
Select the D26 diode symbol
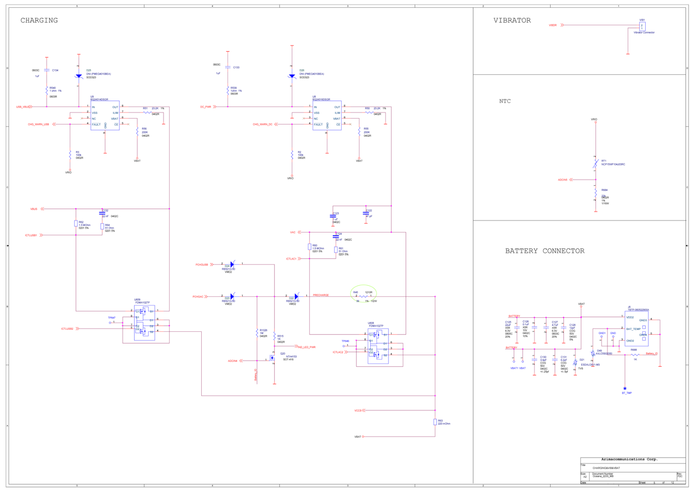[292, 76]
